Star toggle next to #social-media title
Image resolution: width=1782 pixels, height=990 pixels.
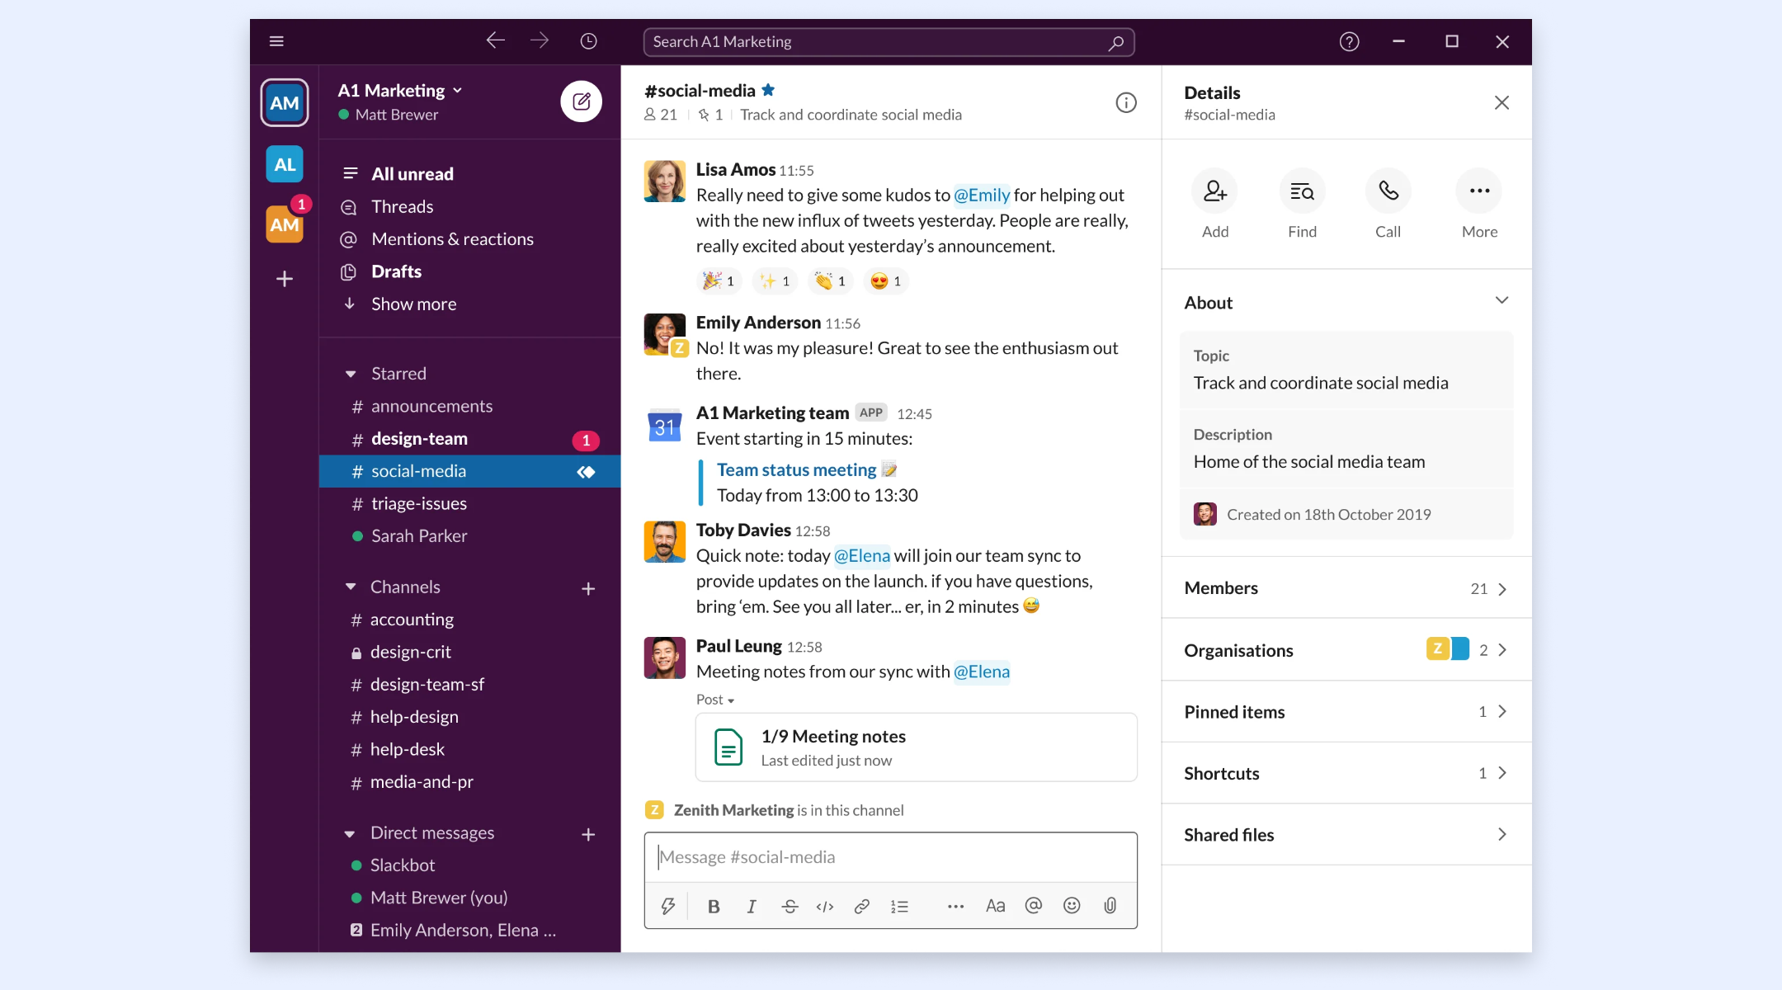click(768, 90)
